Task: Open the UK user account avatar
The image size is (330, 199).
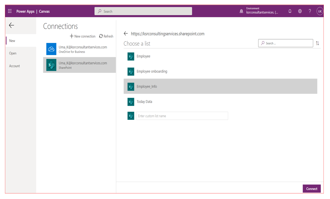Action: coord(320,11)
